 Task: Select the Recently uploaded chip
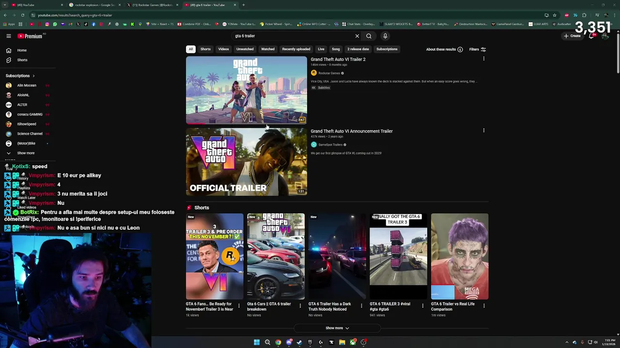coord(296,49)
